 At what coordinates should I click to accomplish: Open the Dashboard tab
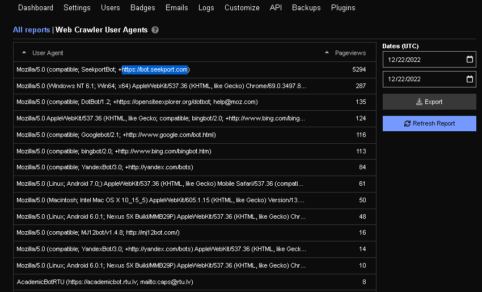click(x=36, y=8)
